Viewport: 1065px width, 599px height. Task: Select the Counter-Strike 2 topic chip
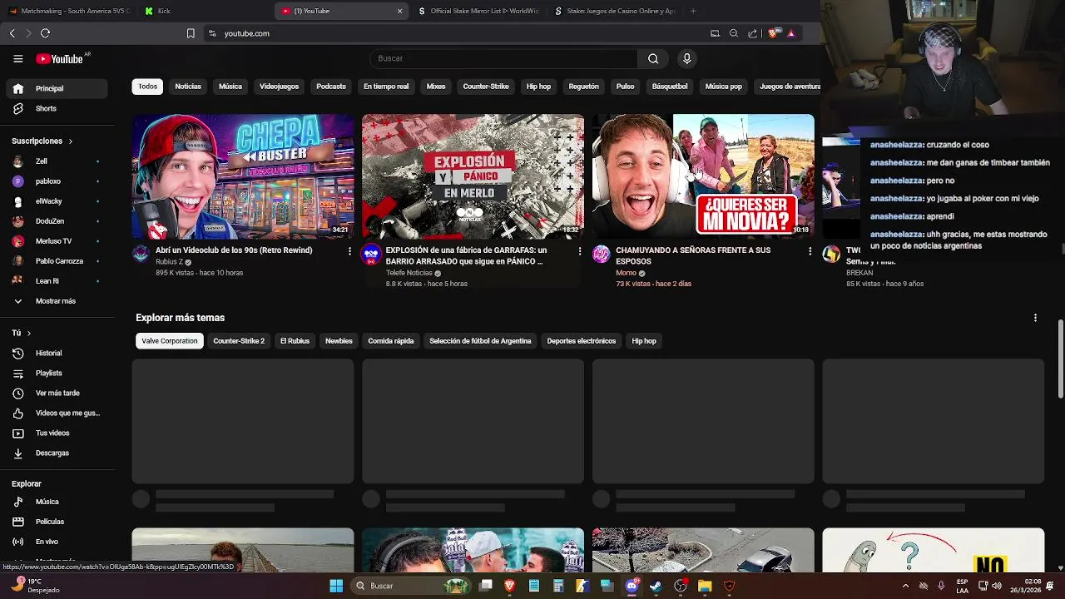click(239, 341)
